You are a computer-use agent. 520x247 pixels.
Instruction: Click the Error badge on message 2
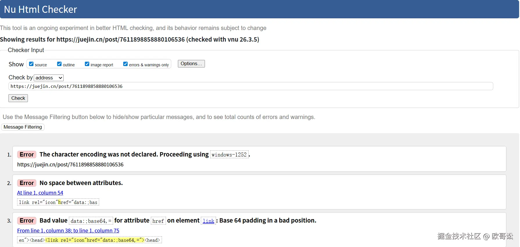click(27, 183)
